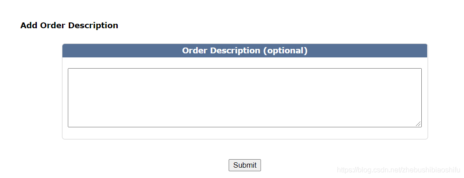Submit the order description form

coord(244,165)
